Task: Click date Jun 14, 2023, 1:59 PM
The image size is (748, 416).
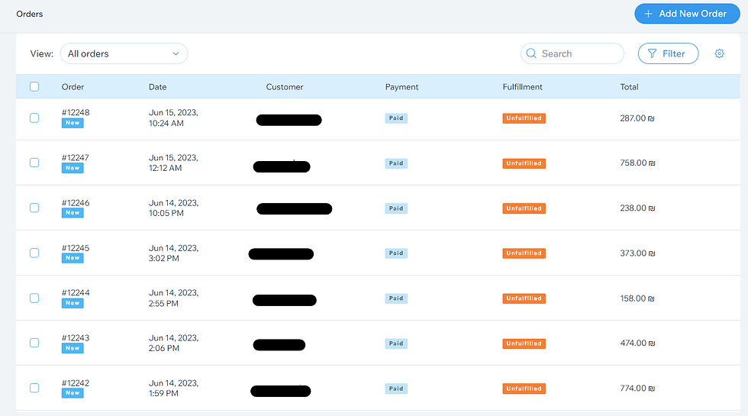Action: 173,388
